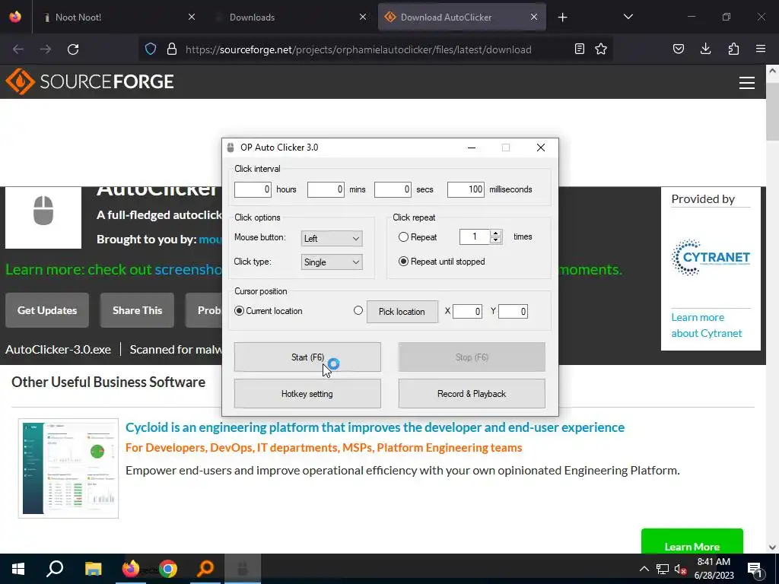Click OP Auto Clicker taskbar icon
Viewport: 779px width, 584px height.
(243, 569)
